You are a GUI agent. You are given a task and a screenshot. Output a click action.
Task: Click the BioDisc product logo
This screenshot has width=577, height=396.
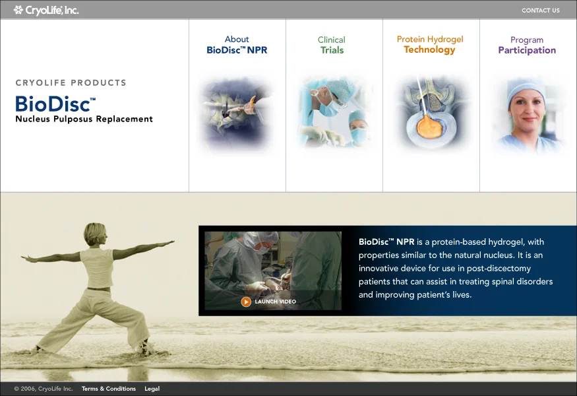pyautogui.click(x=55, y=104)
